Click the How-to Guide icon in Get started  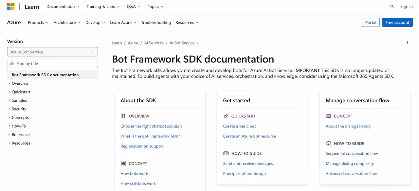[226, 153]
